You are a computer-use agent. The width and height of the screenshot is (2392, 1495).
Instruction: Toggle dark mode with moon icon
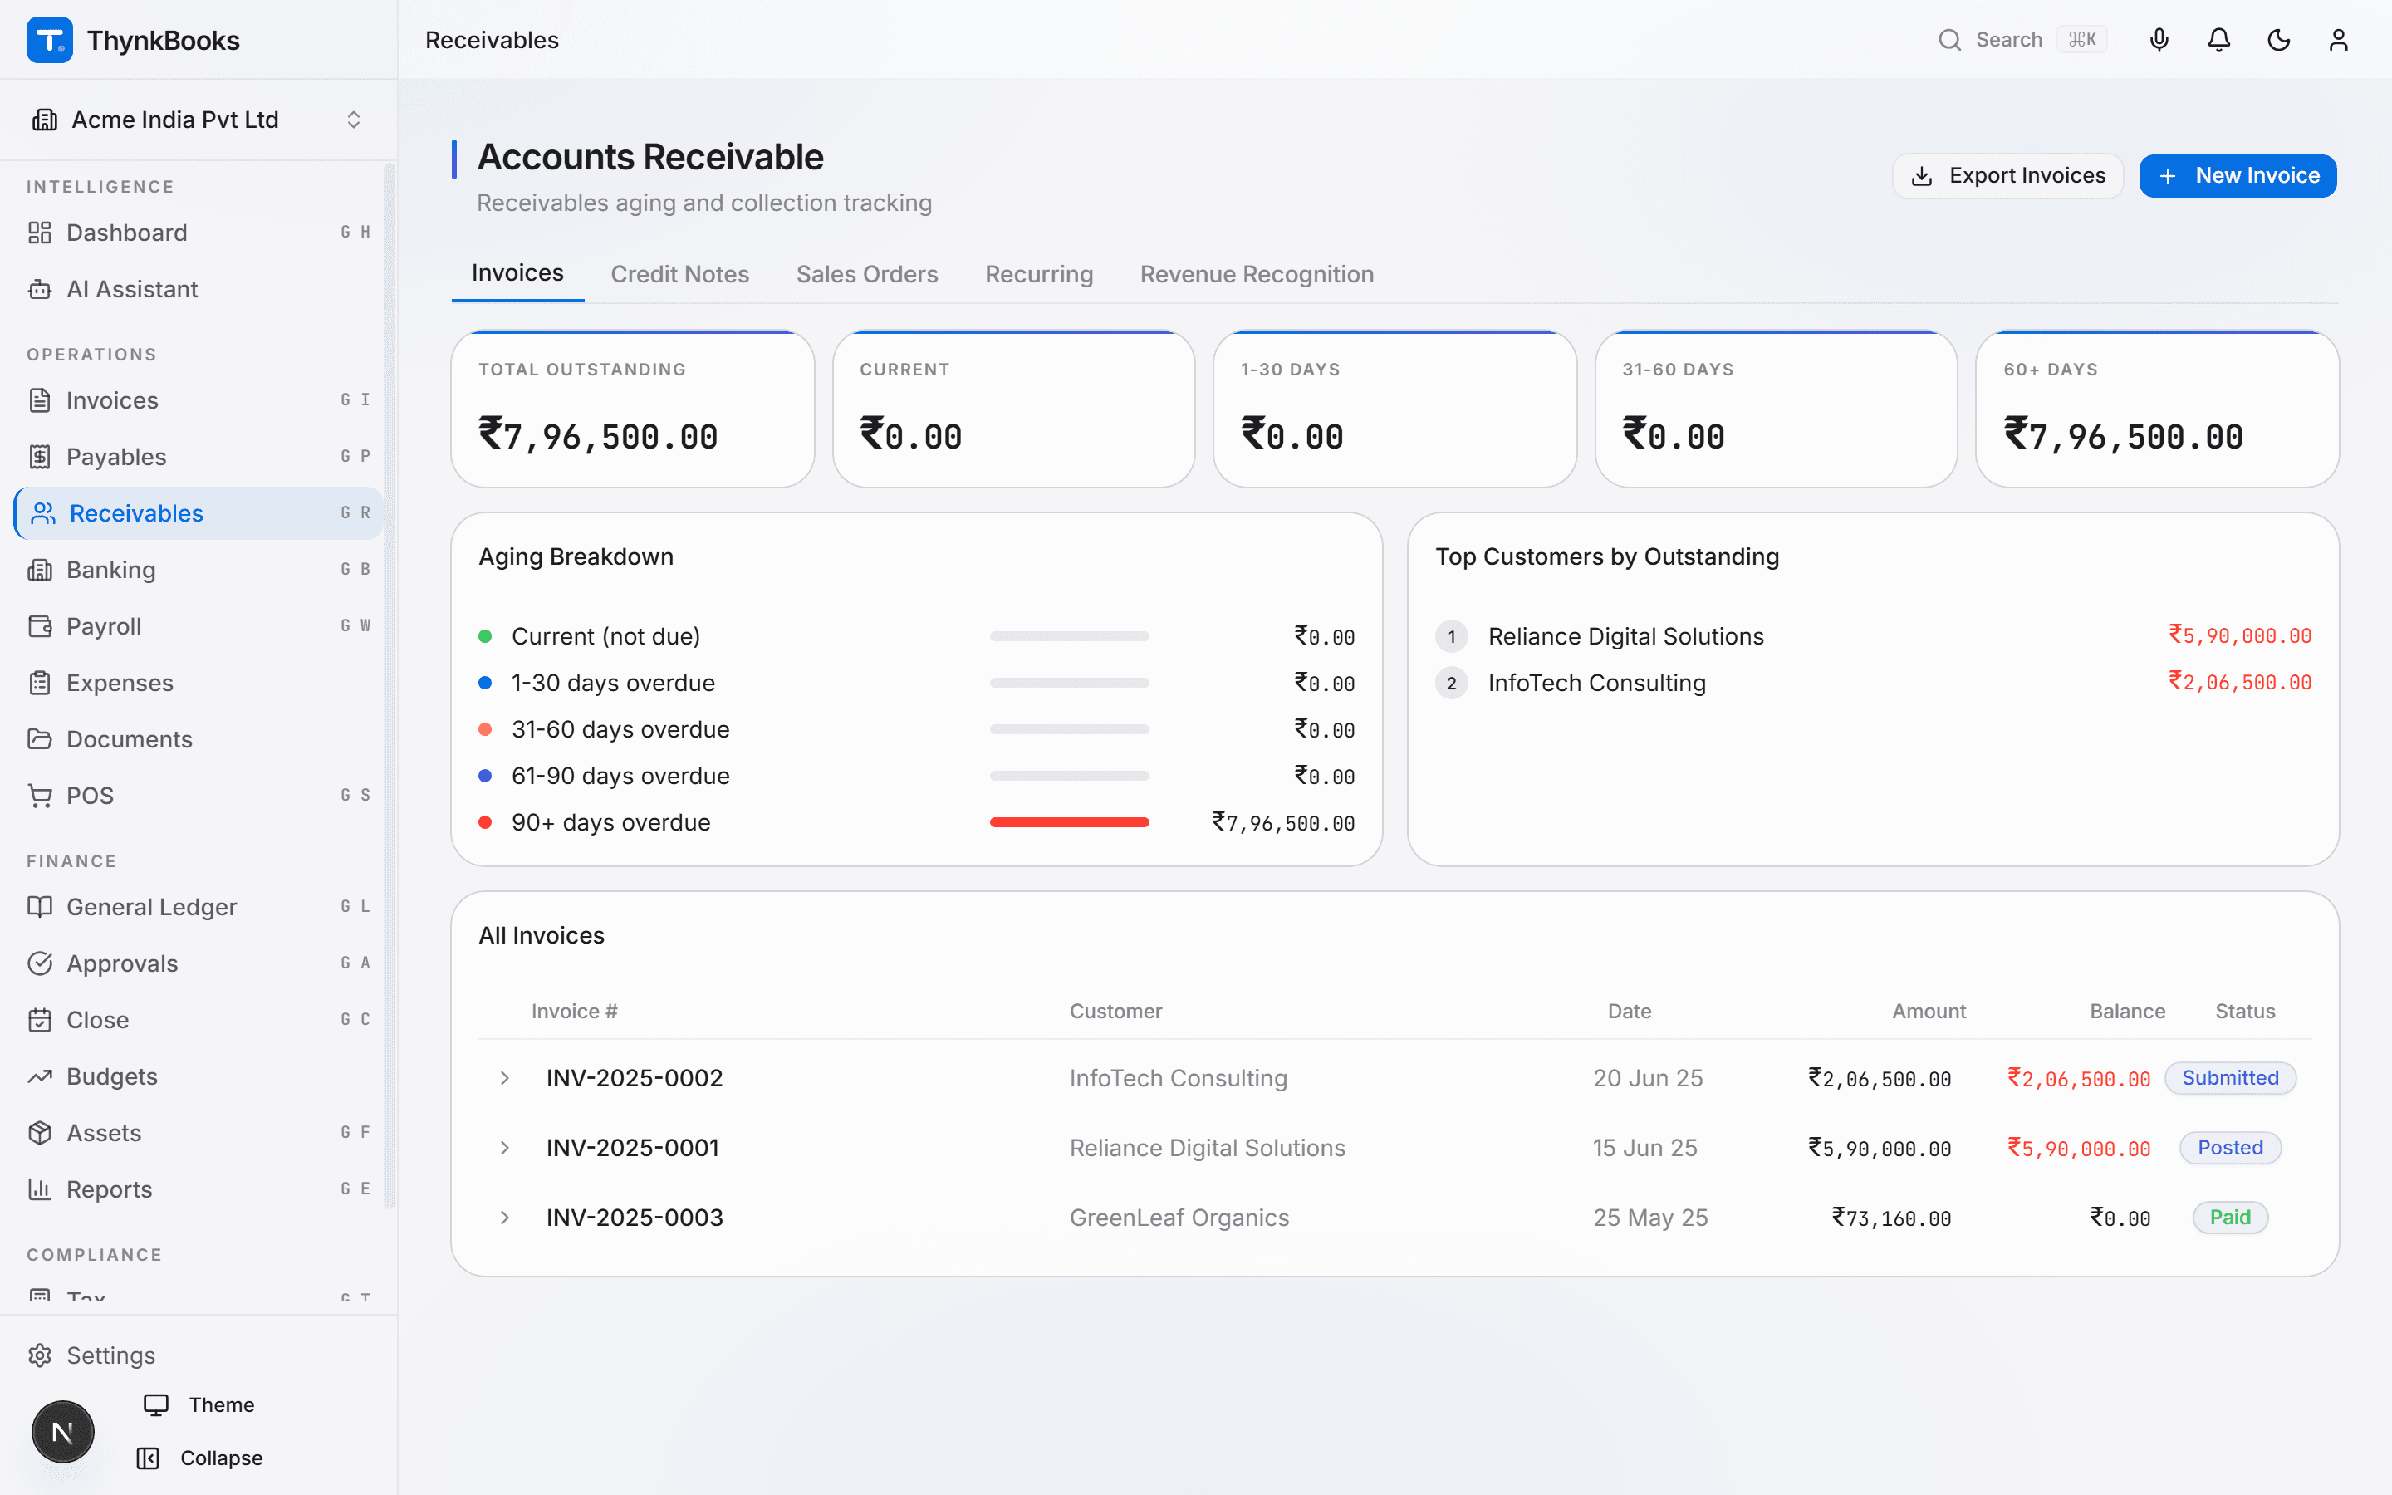tap(2278, 40)
